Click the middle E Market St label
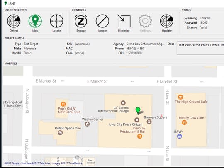Screen dimensions: 224x168 click(97, 81)
